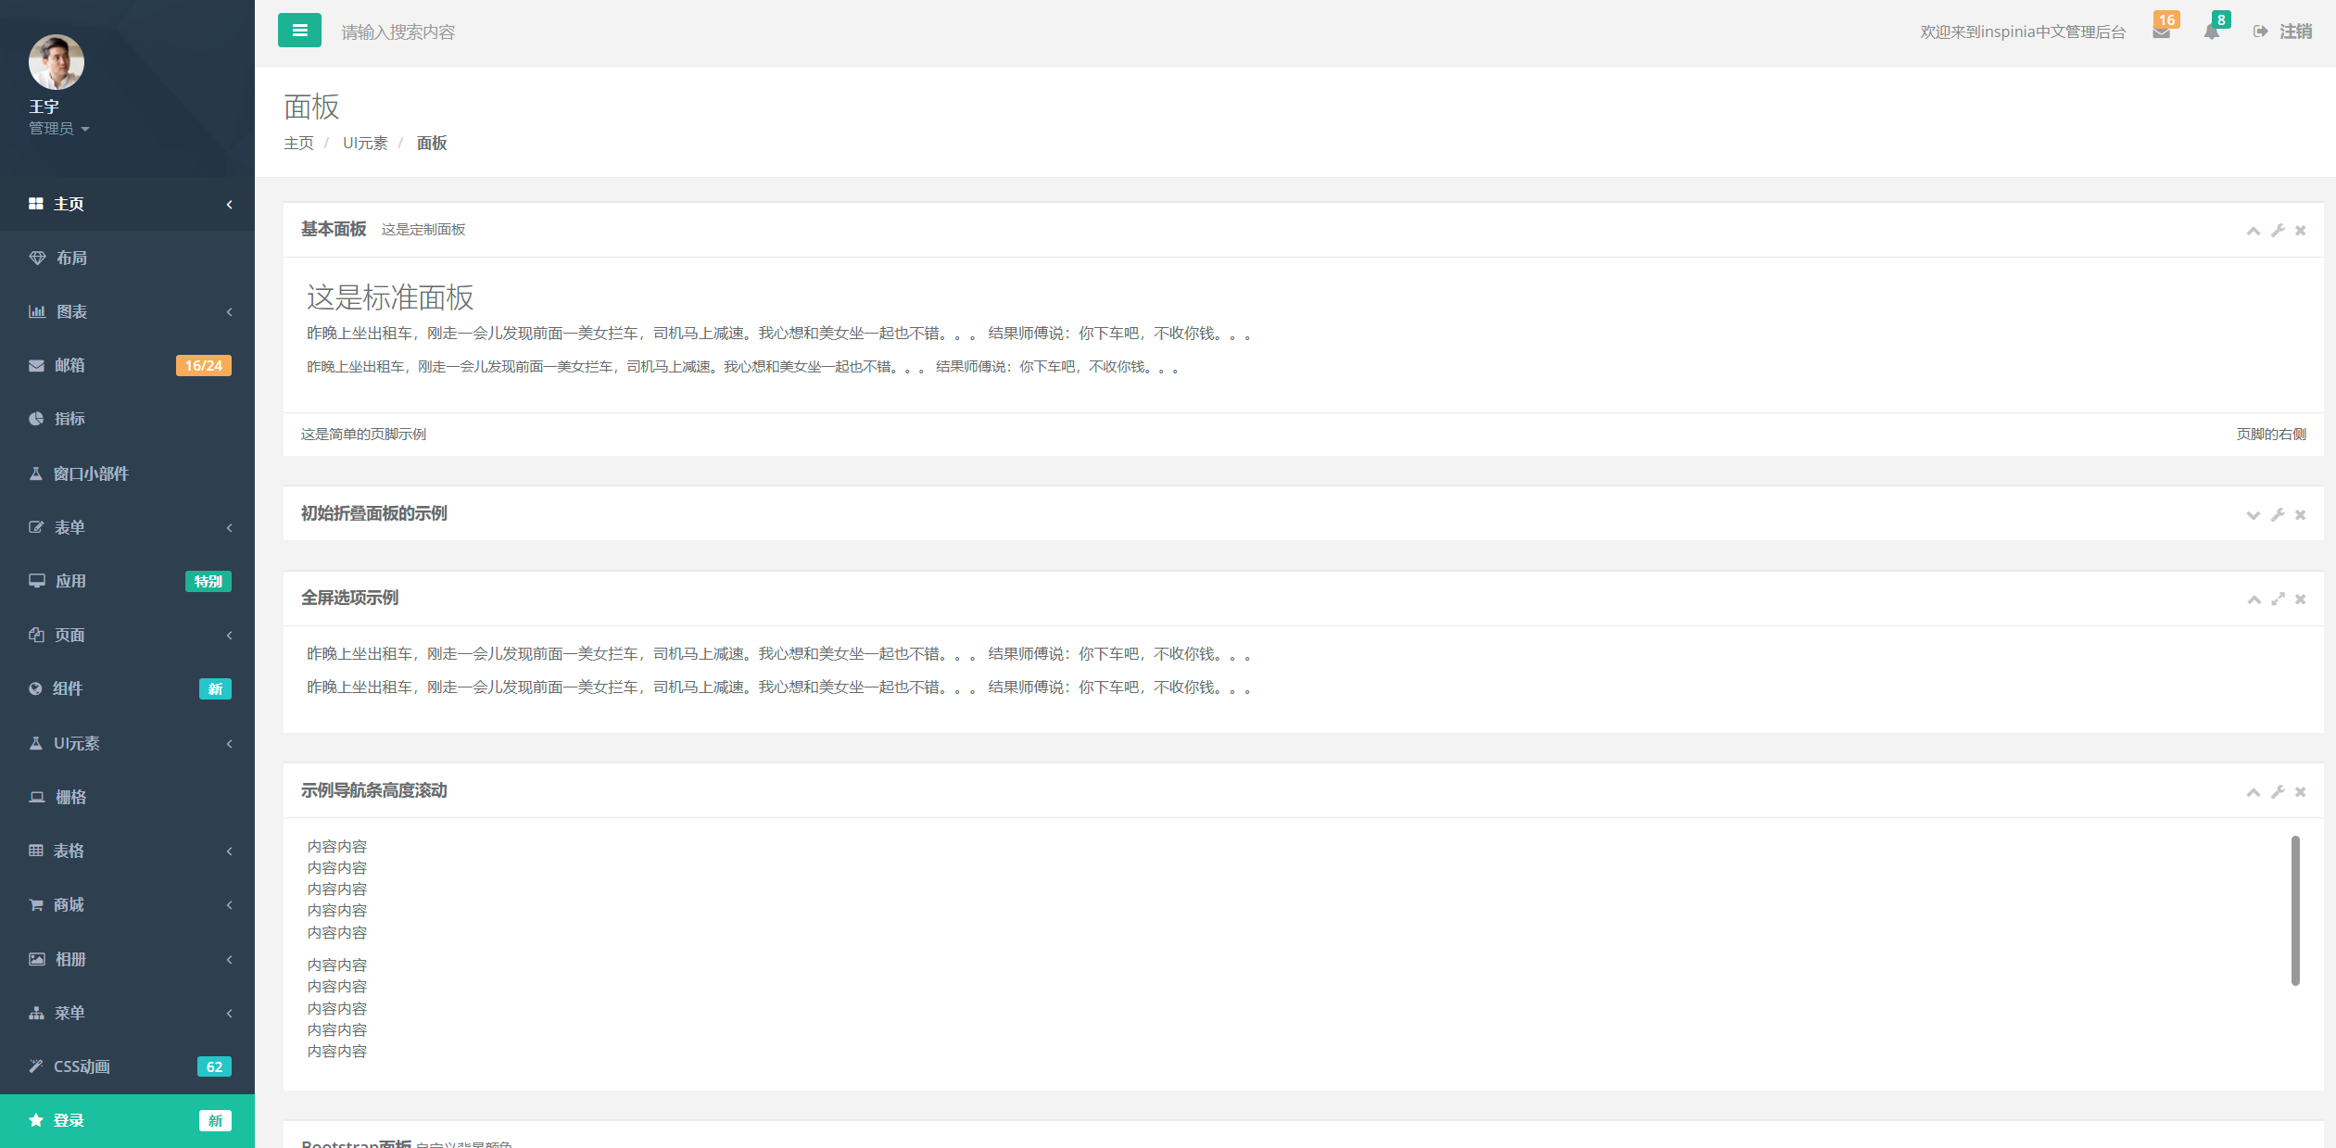Viewport: 2336px width, 1148px height.
Task: Close the 基本面板 panel
Action: tap(2300, 231)
